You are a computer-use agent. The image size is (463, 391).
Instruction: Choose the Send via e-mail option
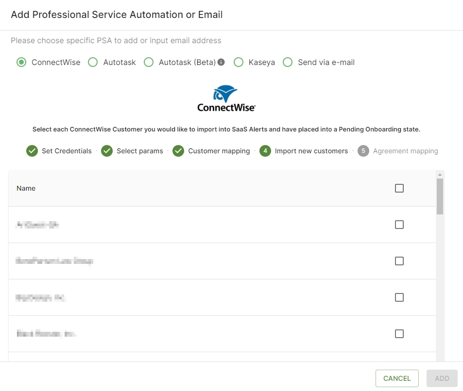288,62
